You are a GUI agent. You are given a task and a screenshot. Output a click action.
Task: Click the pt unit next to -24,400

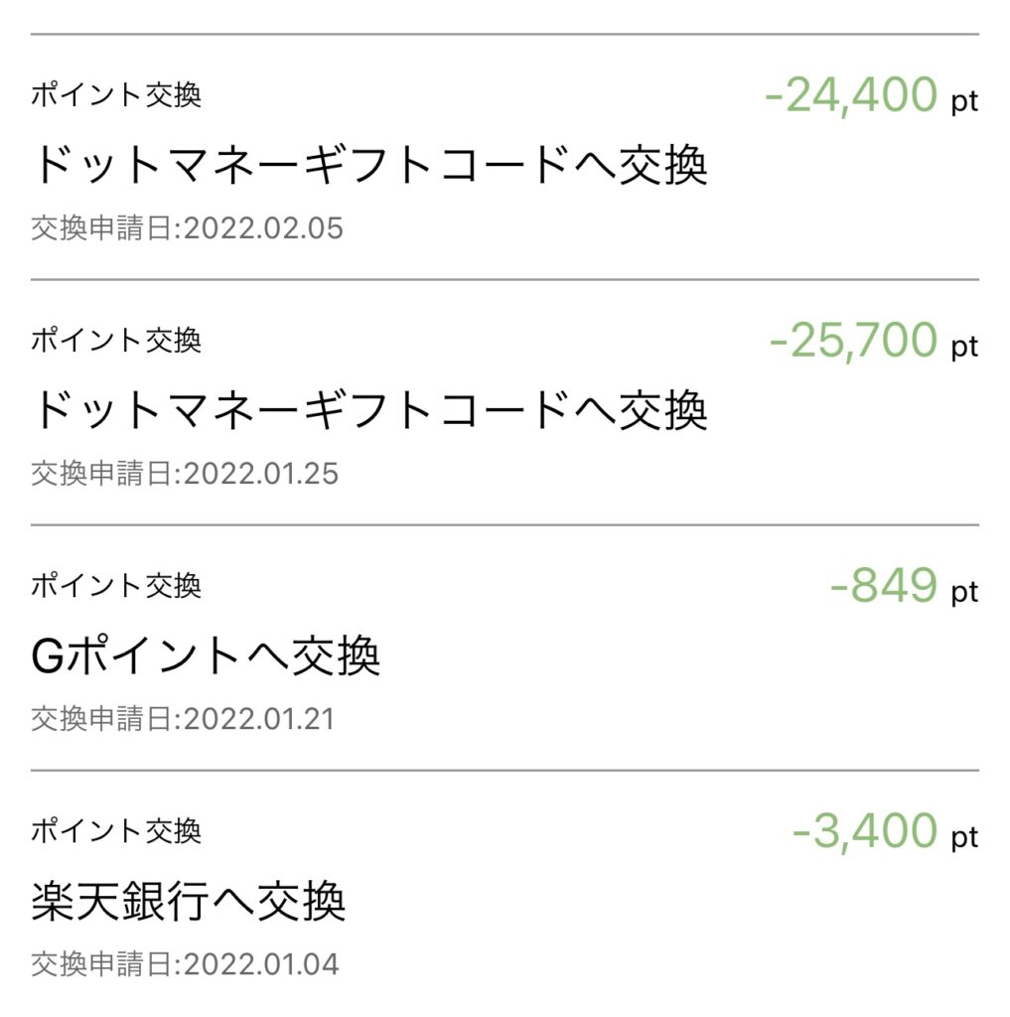(964, 102)
